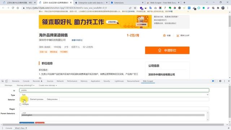Click the banner's 点我领取 button

click(x=112, y=22)
